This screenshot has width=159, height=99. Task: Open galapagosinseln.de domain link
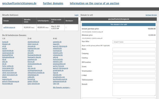(60, 82)
